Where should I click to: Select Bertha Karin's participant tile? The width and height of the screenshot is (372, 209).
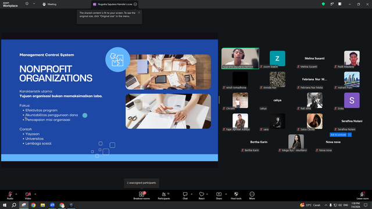tap(259, 142)
